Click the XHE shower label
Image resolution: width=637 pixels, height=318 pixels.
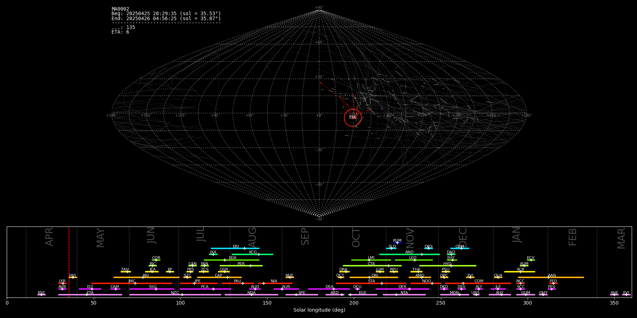[614, 293]
